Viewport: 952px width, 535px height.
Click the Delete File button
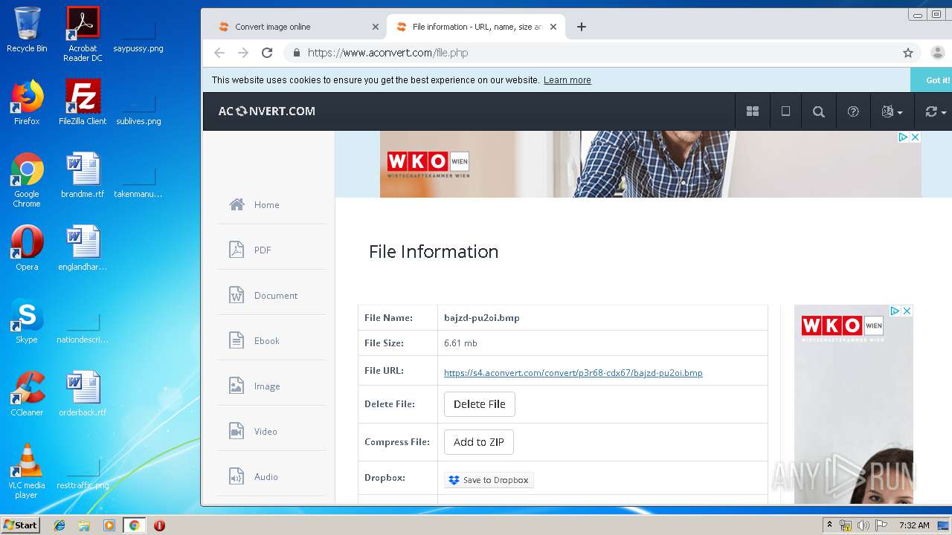480,404
